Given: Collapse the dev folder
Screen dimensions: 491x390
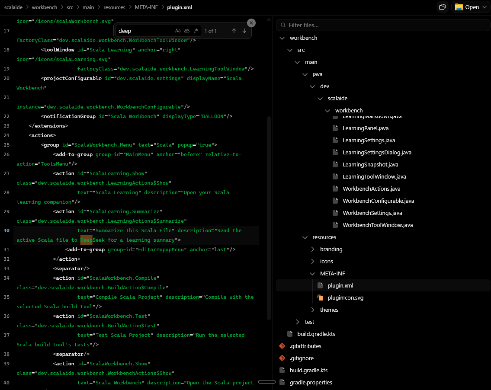Looking at the screenshot, I should pos(312,86).
